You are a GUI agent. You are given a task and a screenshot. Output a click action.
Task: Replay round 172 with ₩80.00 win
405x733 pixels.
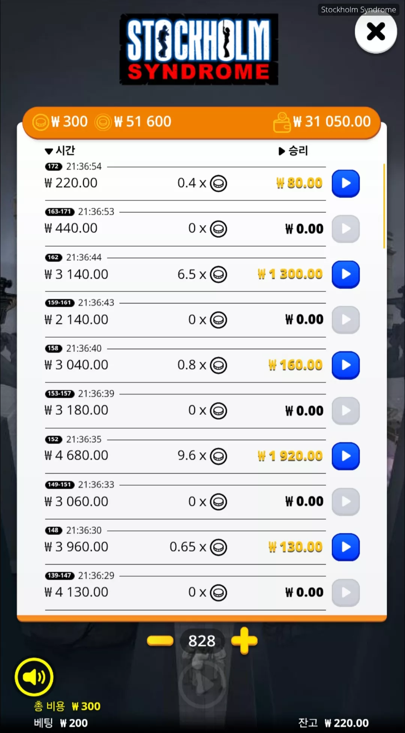[345, 184]
